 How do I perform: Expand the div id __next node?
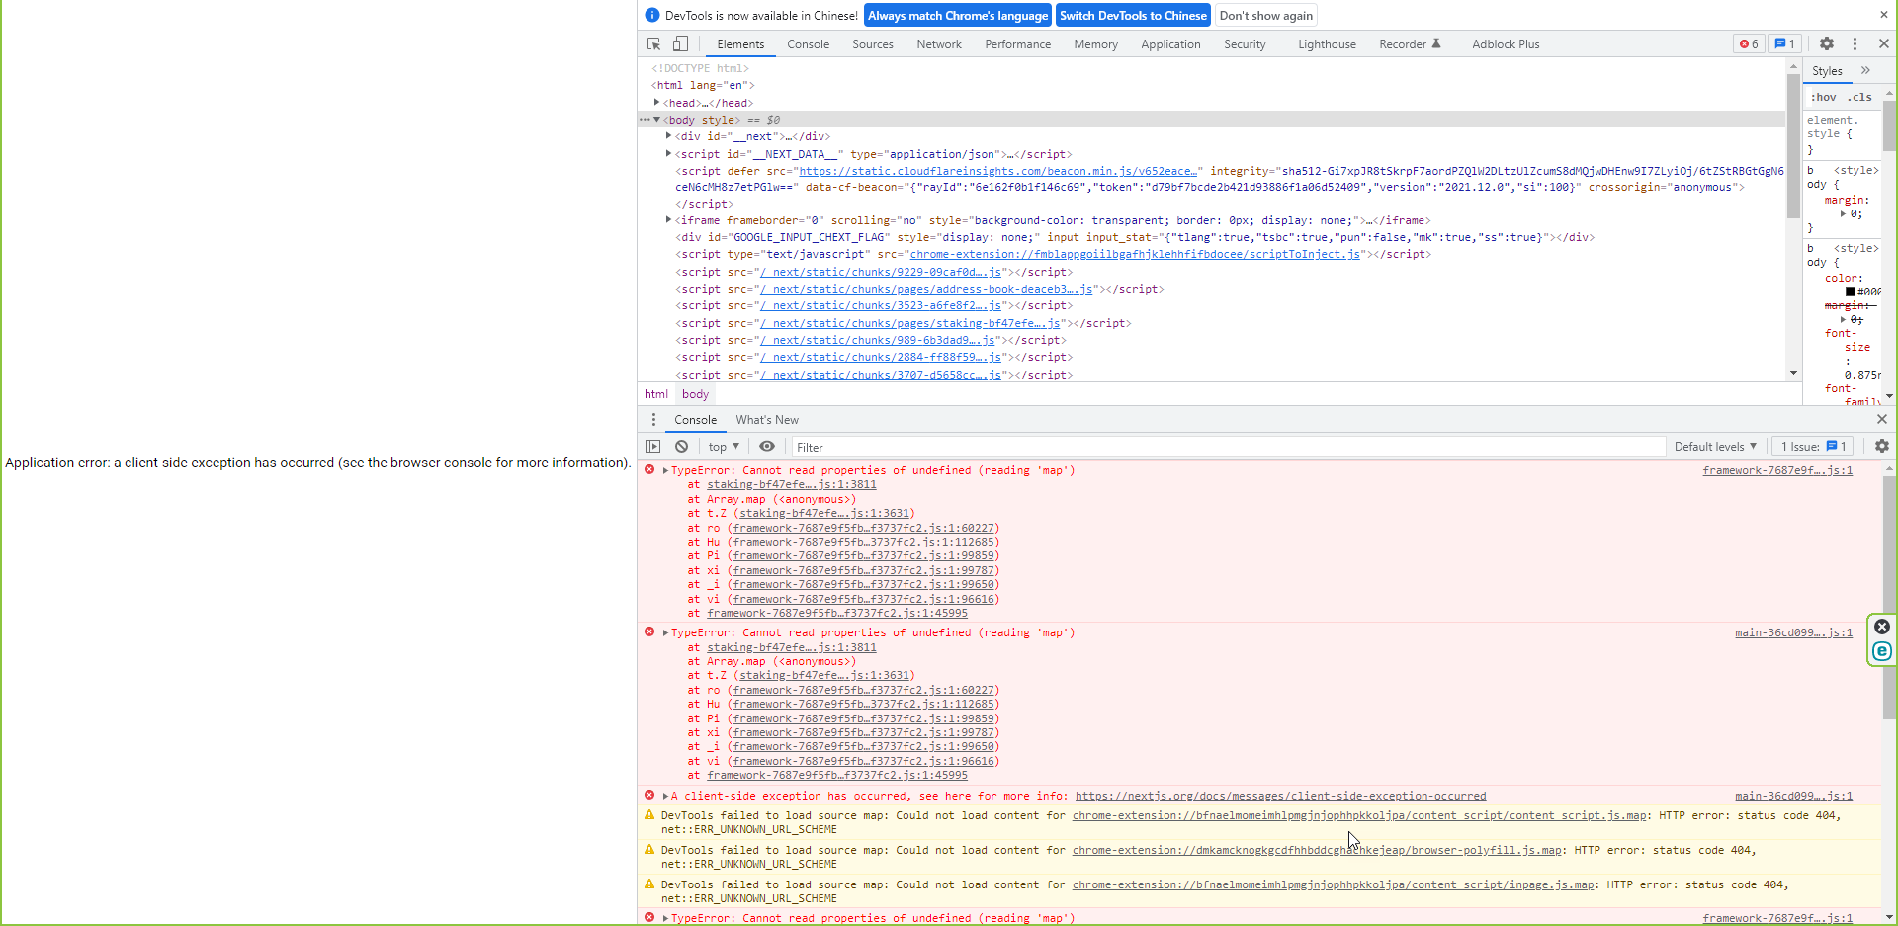[x=669, y=136]
